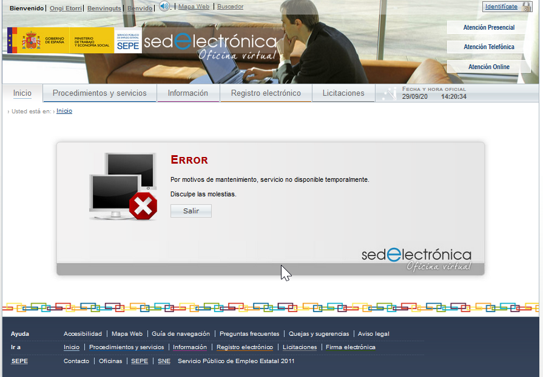
Task: Open Atención Telefónica
Action: (x=488, y=47)
